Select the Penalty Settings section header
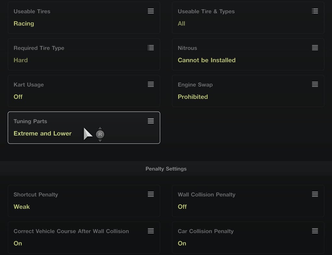 [166, 169]
